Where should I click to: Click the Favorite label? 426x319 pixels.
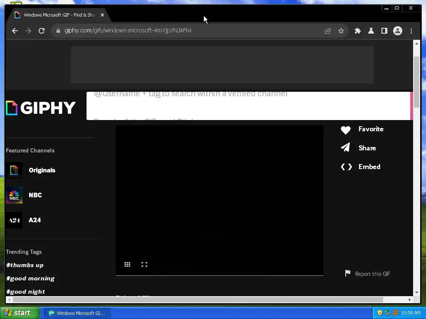pyautogui.click(x=371, y=129)
